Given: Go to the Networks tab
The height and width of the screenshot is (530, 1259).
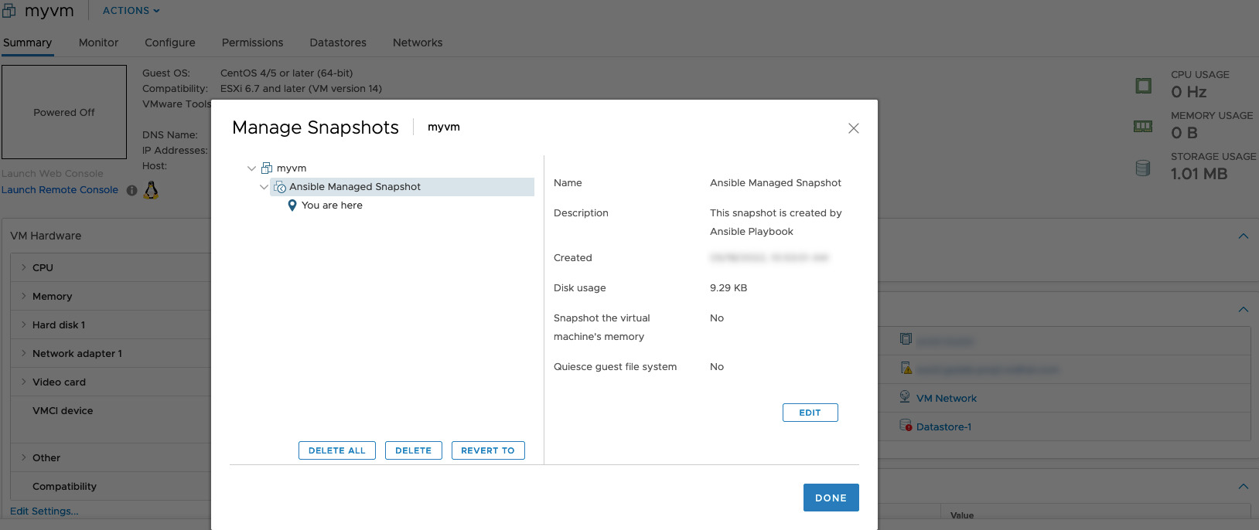Looking at the screenshot, I should point(418,42).
